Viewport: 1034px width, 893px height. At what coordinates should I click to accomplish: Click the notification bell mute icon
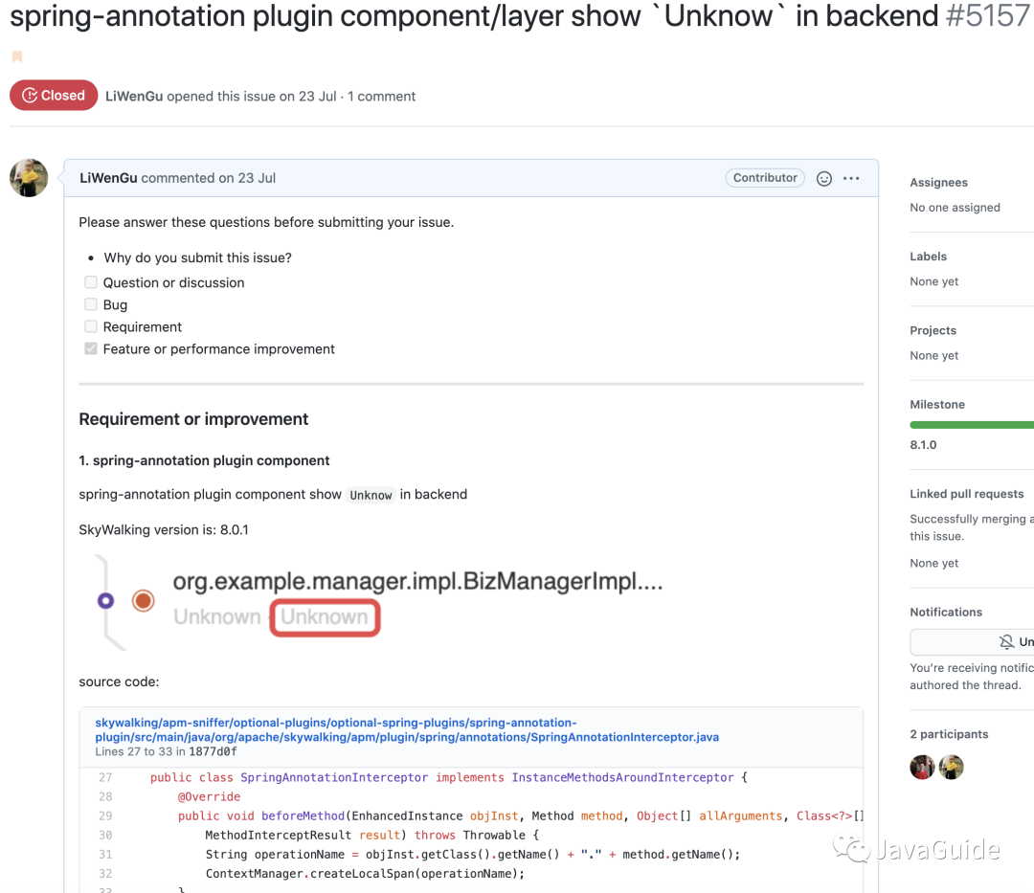pyautogui.click(x=1006, y=642)
